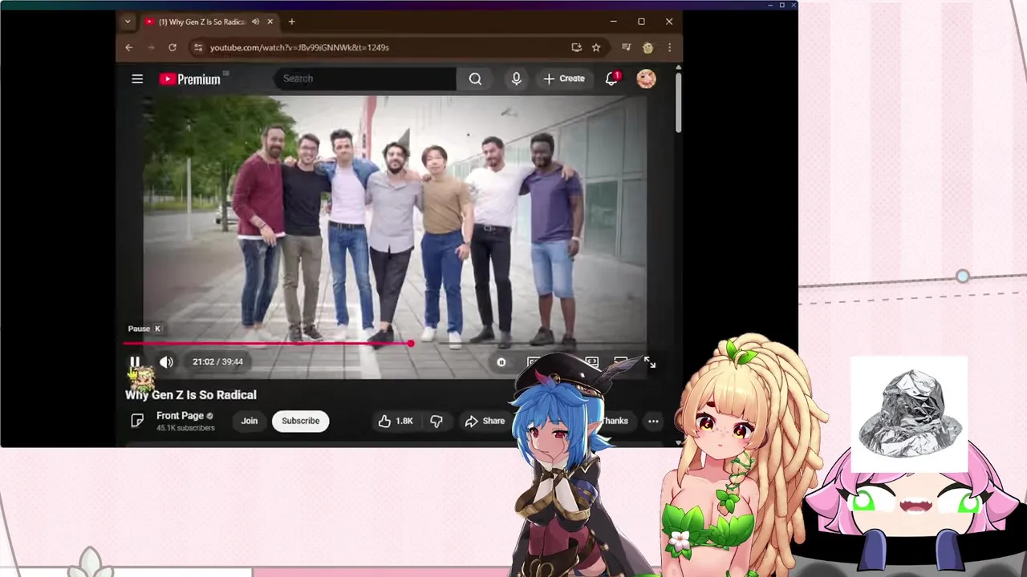Open the YouTube guide hamburger menu

[137, 79]
